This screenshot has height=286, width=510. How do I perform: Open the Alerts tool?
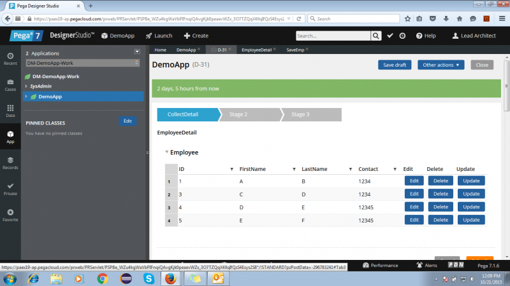426,265
